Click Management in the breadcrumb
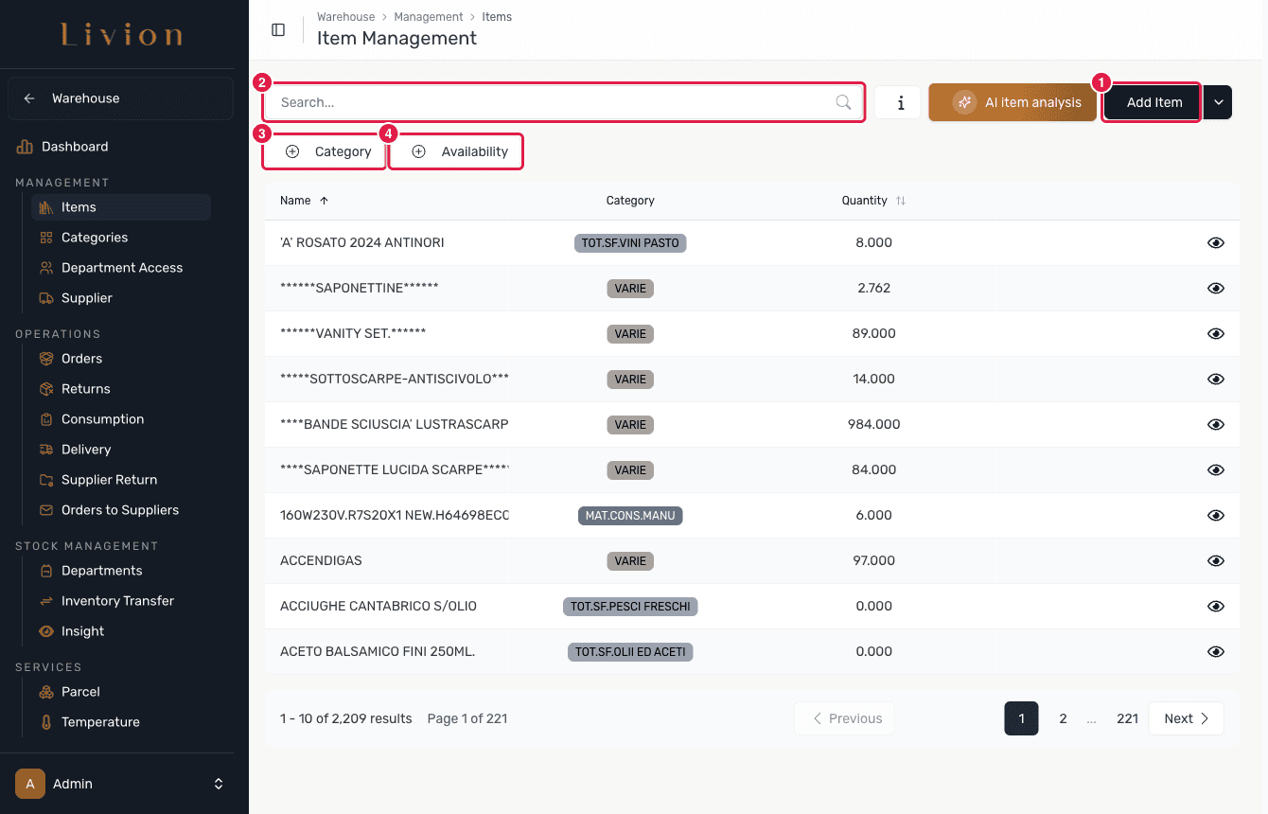 point(429,17)
